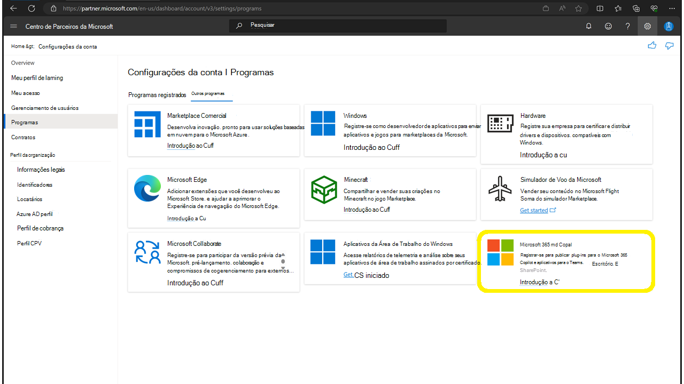Open the browser Favorites list

coord(618,9)
